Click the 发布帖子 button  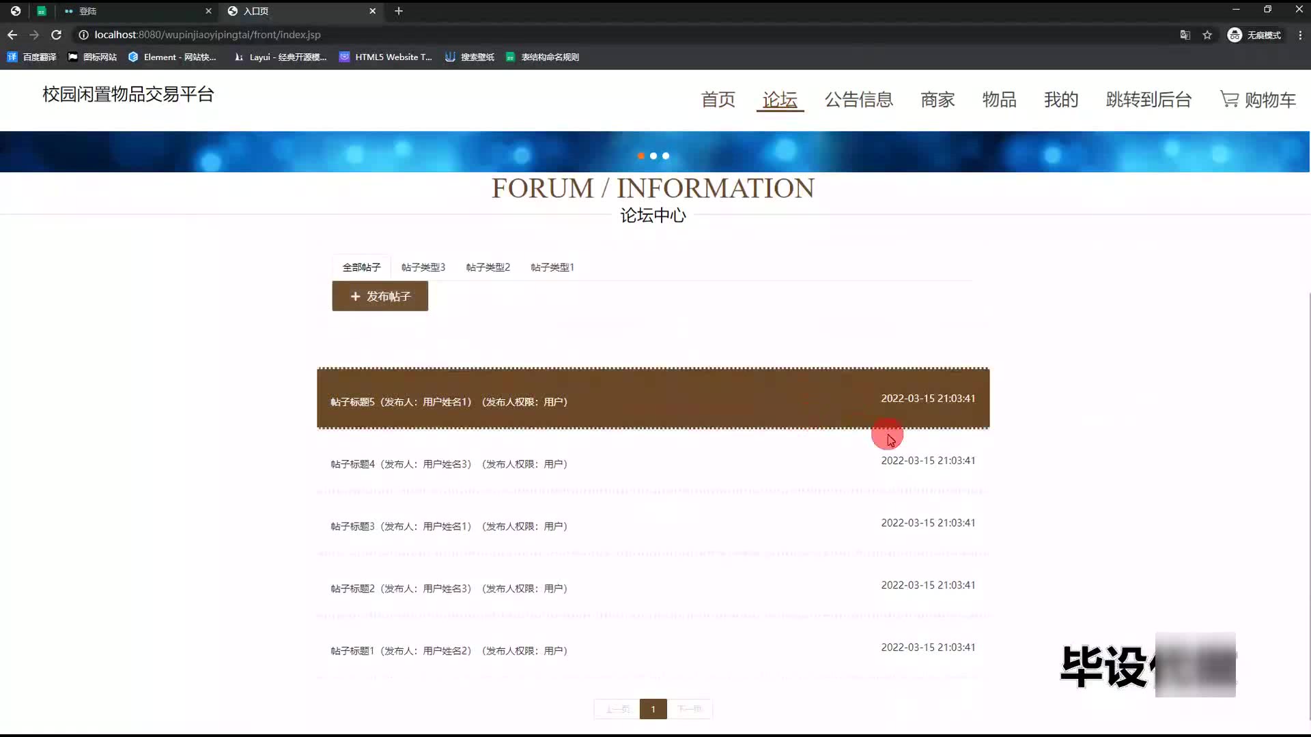tap(380, 296)
